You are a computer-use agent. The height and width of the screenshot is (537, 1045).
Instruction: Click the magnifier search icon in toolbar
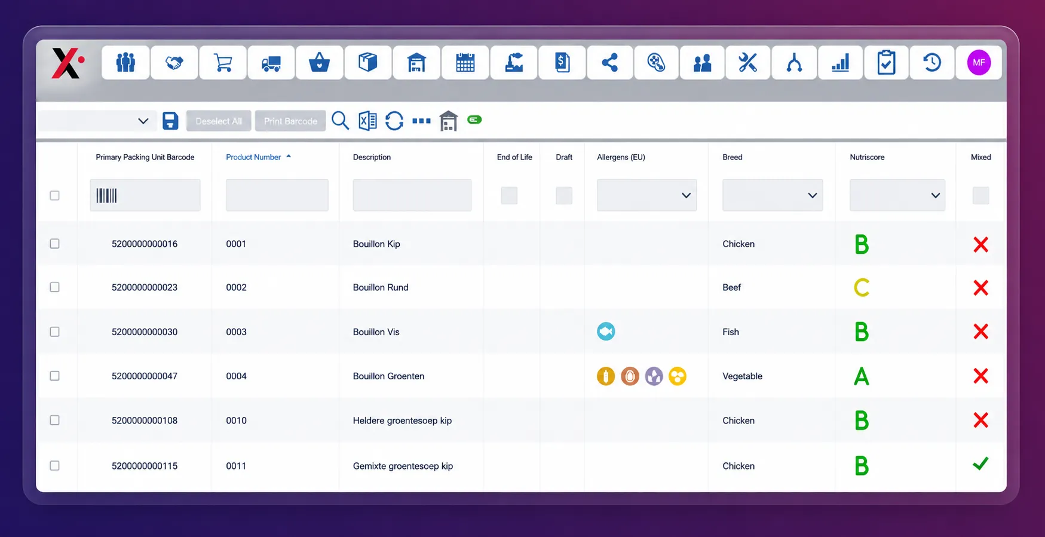click(x=340, y=121)
